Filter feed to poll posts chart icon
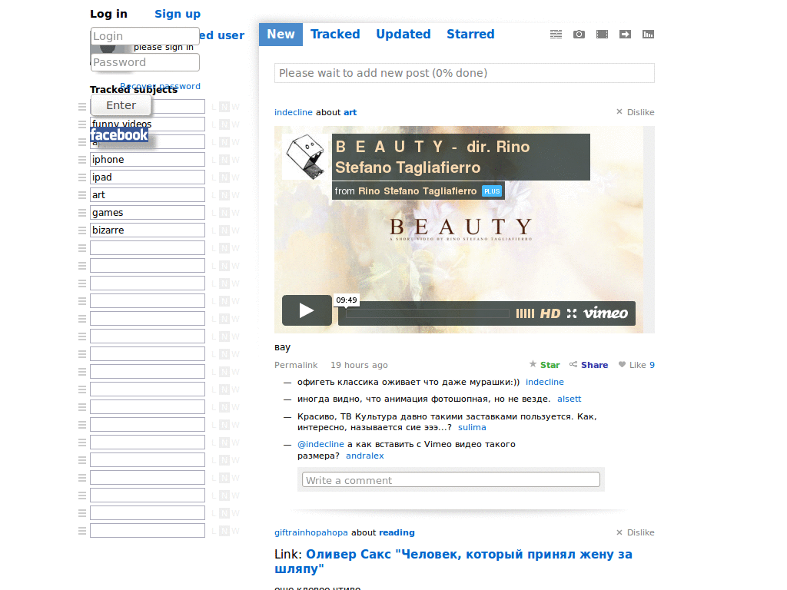Image resolution: width=787 pixels, height=590 pixels. (648, 34)
